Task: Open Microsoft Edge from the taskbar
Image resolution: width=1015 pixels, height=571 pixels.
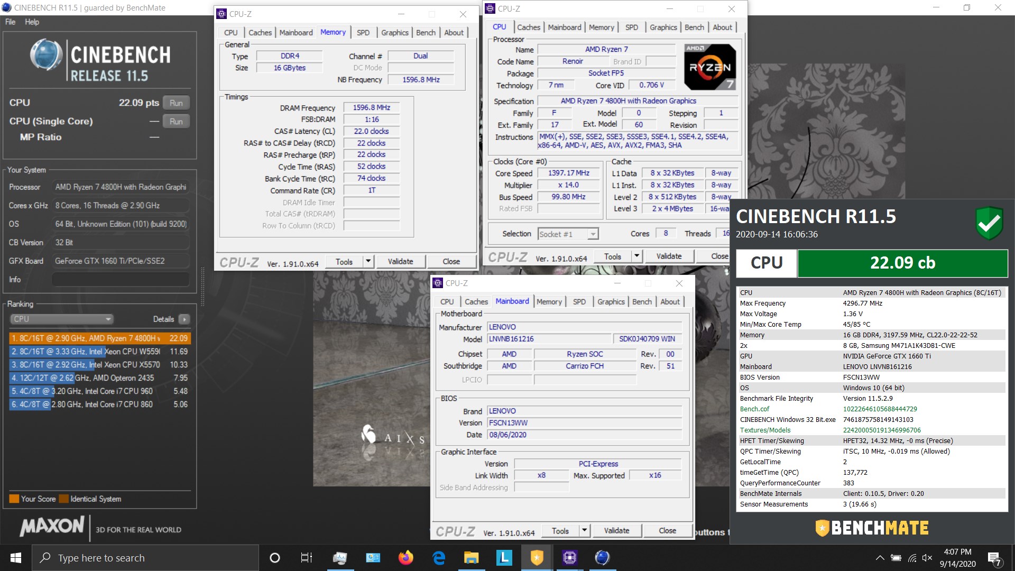Action: [x=439, y=558]
